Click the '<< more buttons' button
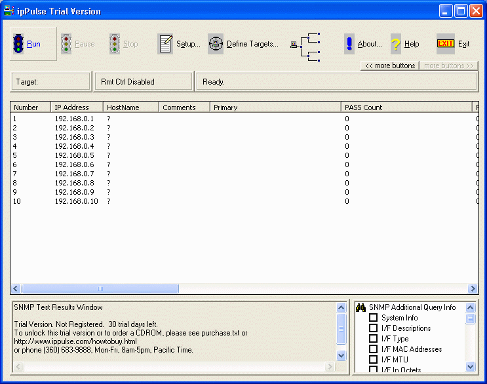The width and height of the screenshot is (487, 384). (x=390, y=66)
